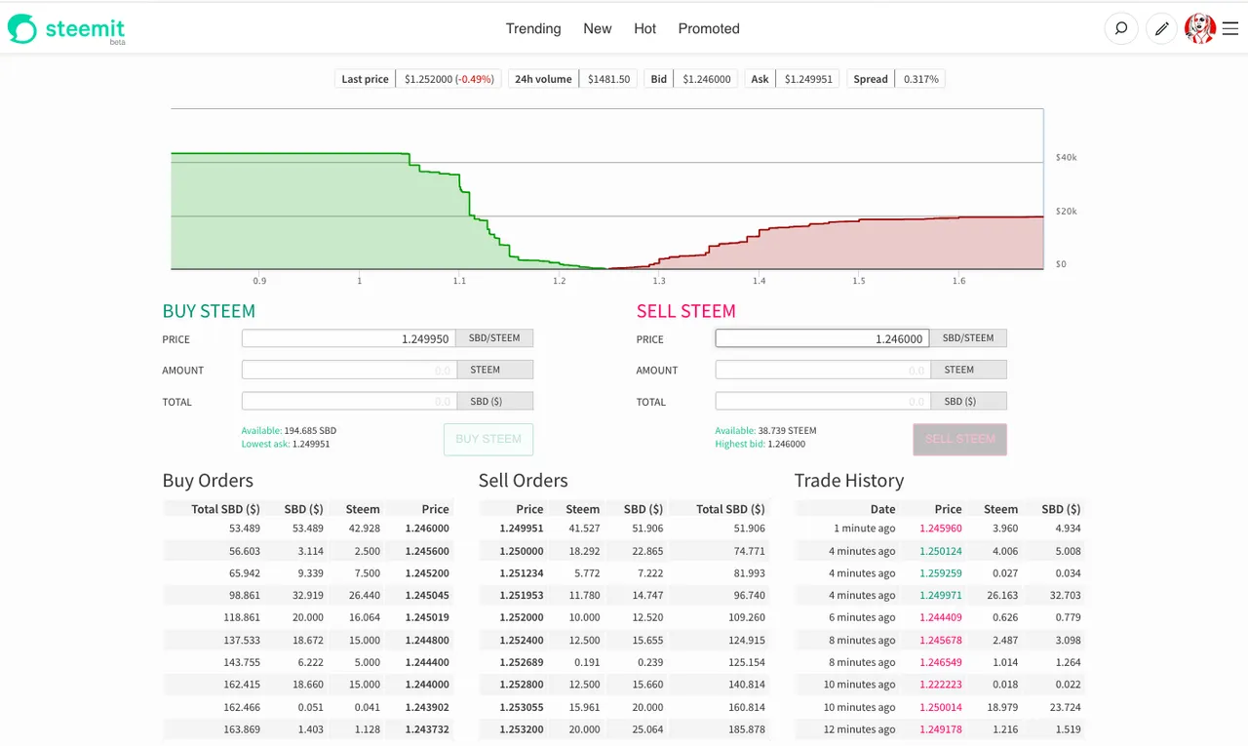
Task: Click the Steemit logo
Action: pyautogui.click(x=66, y=29)
